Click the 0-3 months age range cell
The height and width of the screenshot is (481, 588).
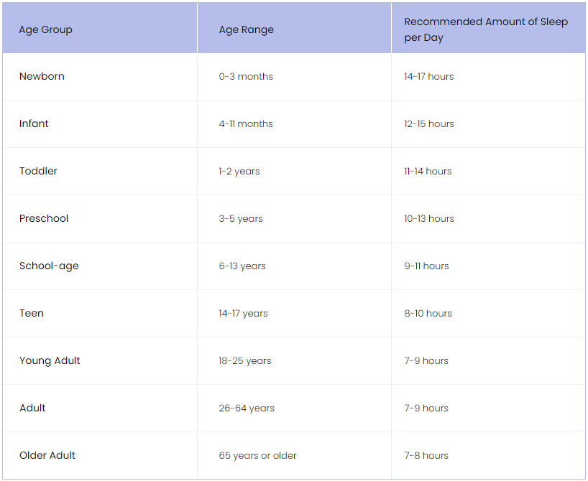tap(246, 77)
